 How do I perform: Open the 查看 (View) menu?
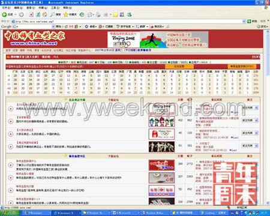click(31, 8)
